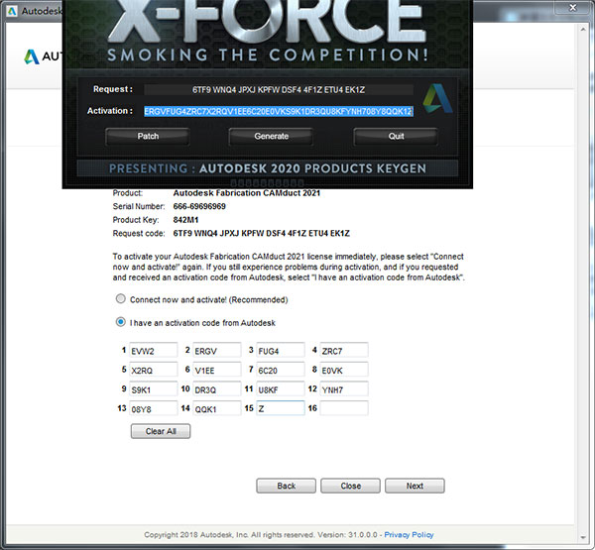595x550 pixels.
Task: Click the Product Key value 842M1
Action: pos(185,220)
